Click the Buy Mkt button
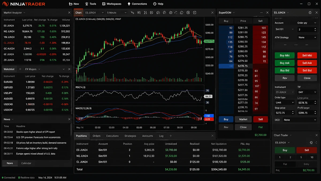This screenshot has width=321, height=181. coord(285,56)
